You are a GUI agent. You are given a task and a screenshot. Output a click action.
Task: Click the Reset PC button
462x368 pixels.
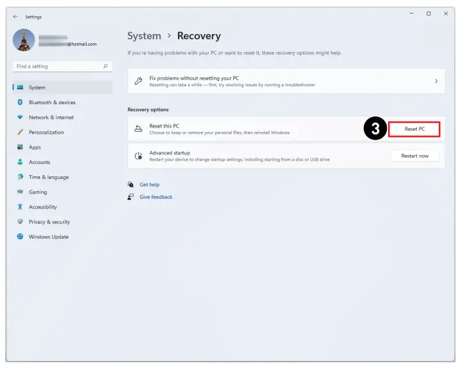pos(414,129)
